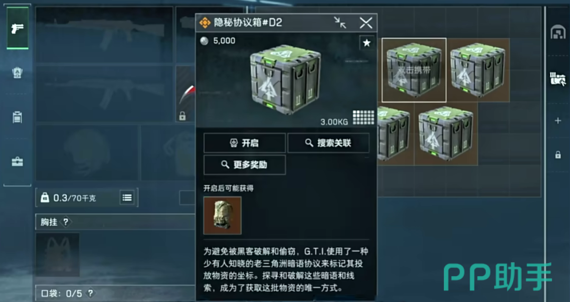Viewport: 570px width, 302px height.
Task: View the backpack reward thumbnail under 开启后可能获得
Action: 222,215
